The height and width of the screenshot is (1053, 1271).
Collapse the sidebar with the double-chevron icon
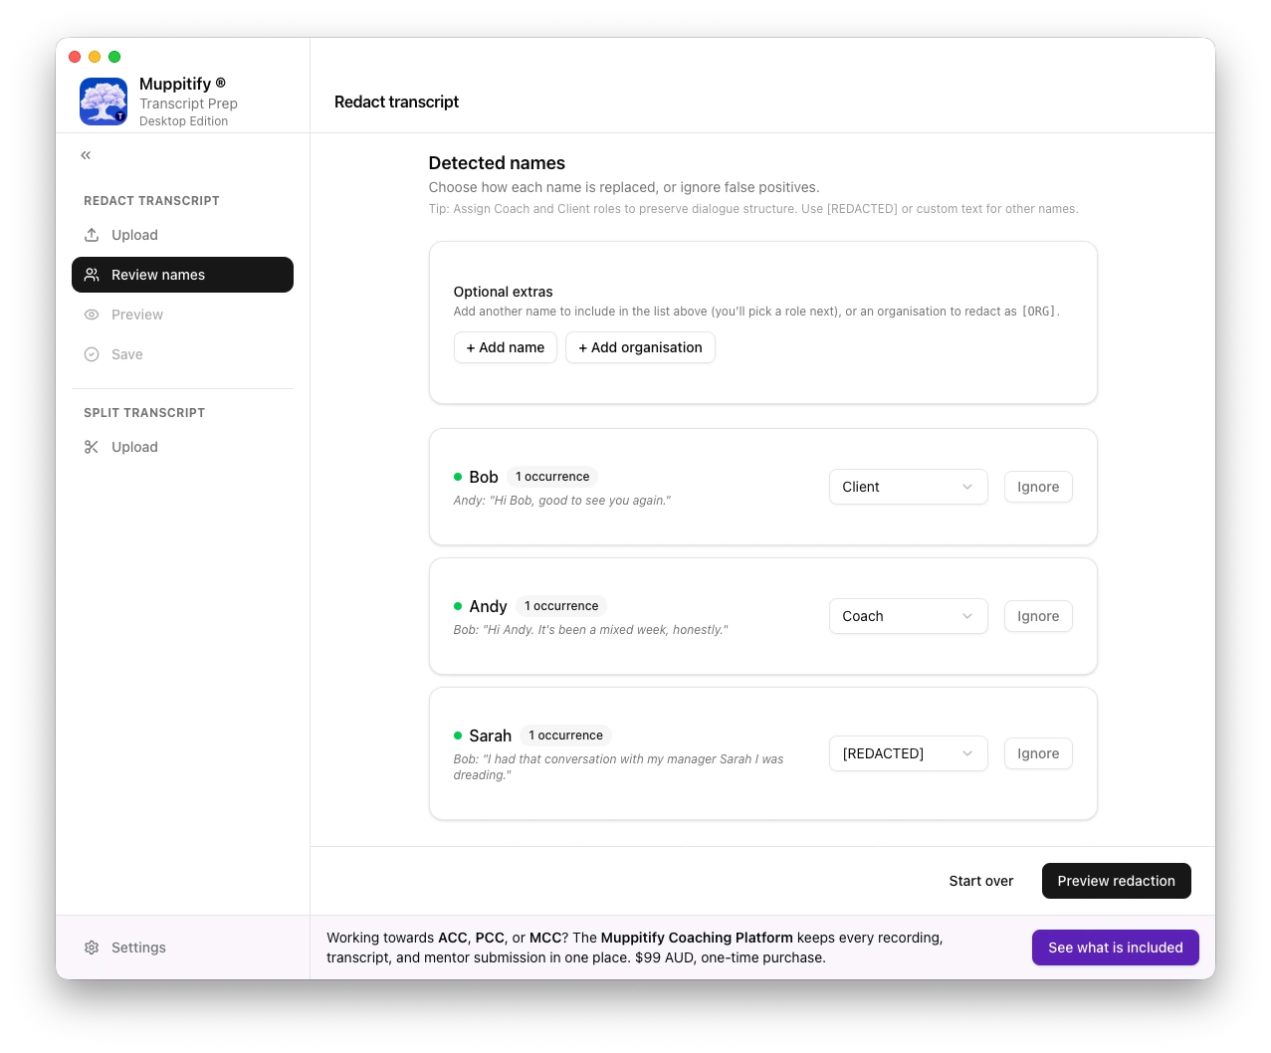[x=86, y=155]
